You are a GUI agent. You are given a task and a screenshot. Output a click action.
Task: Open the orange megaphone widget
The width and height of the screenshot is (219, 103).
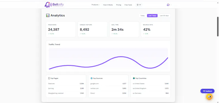point(209,97)
